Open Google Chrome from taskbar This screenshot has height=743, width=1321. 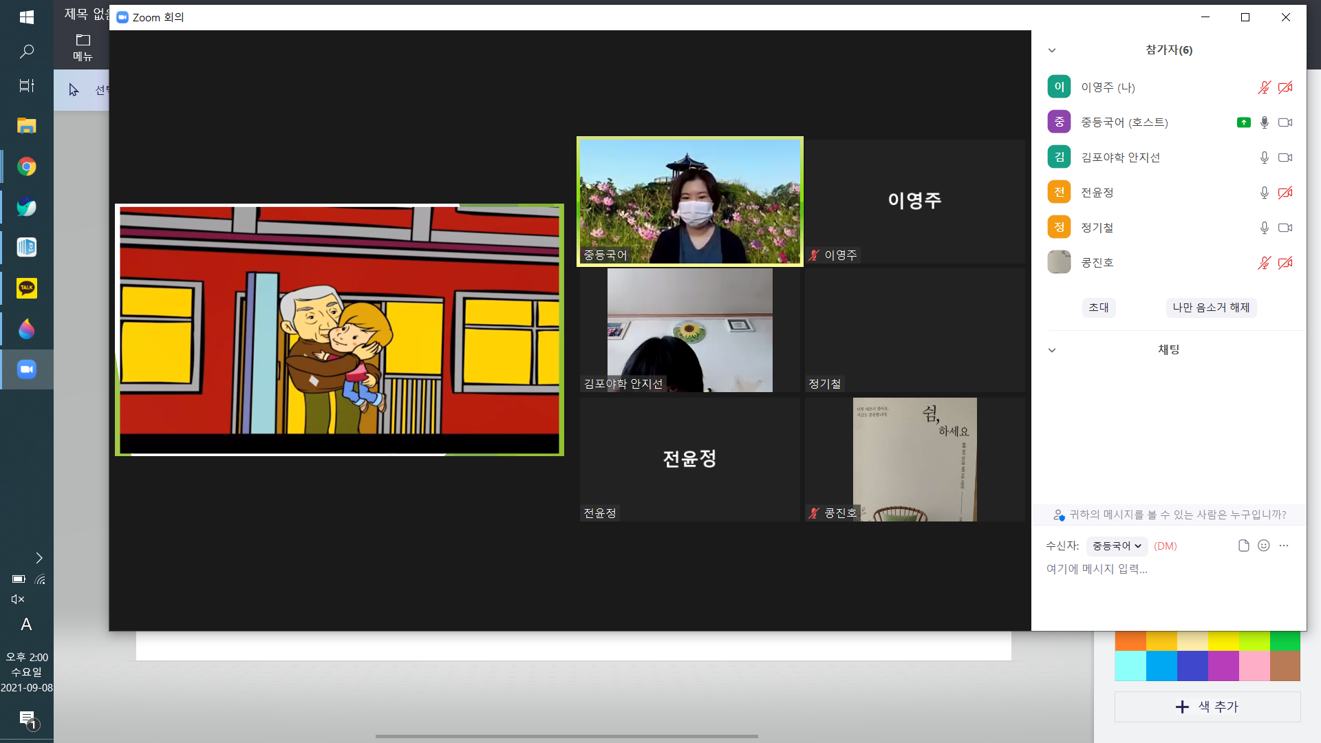point(27,166)
